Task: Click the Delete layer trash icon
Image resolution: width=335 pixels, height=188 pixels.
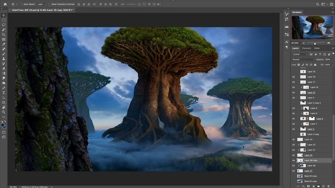Action: pyautogui.click(x=329, y=186)
